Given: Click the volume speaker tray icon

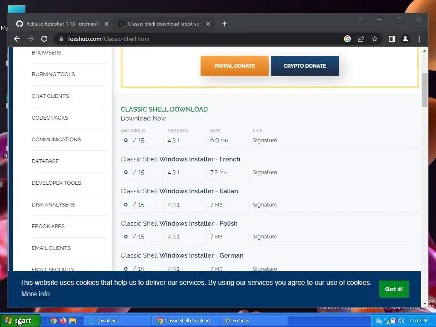Looking at the screenshot, I should pyautogui.click(x=401, y=321).
